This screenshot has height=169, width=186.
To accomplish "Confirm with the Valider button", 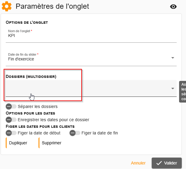I will 167,163.
